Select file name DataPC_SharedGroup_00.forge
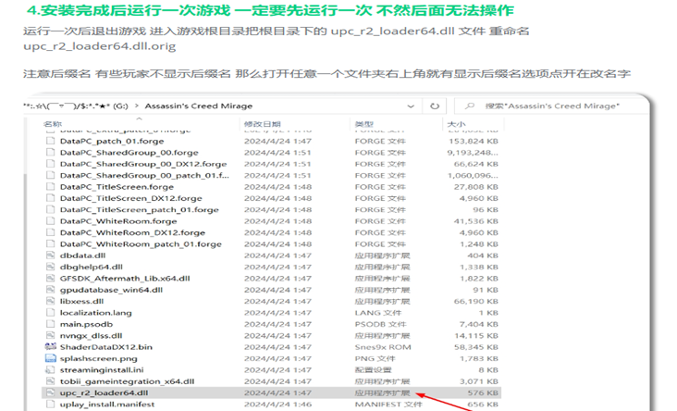This screenshot has width=677, height=411. pyautogui.click(x=129, y=153)
